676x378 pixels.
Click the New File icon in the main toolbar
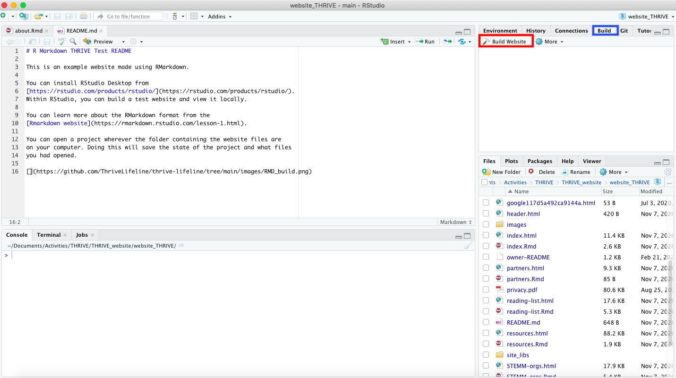[x=4, y=16]
